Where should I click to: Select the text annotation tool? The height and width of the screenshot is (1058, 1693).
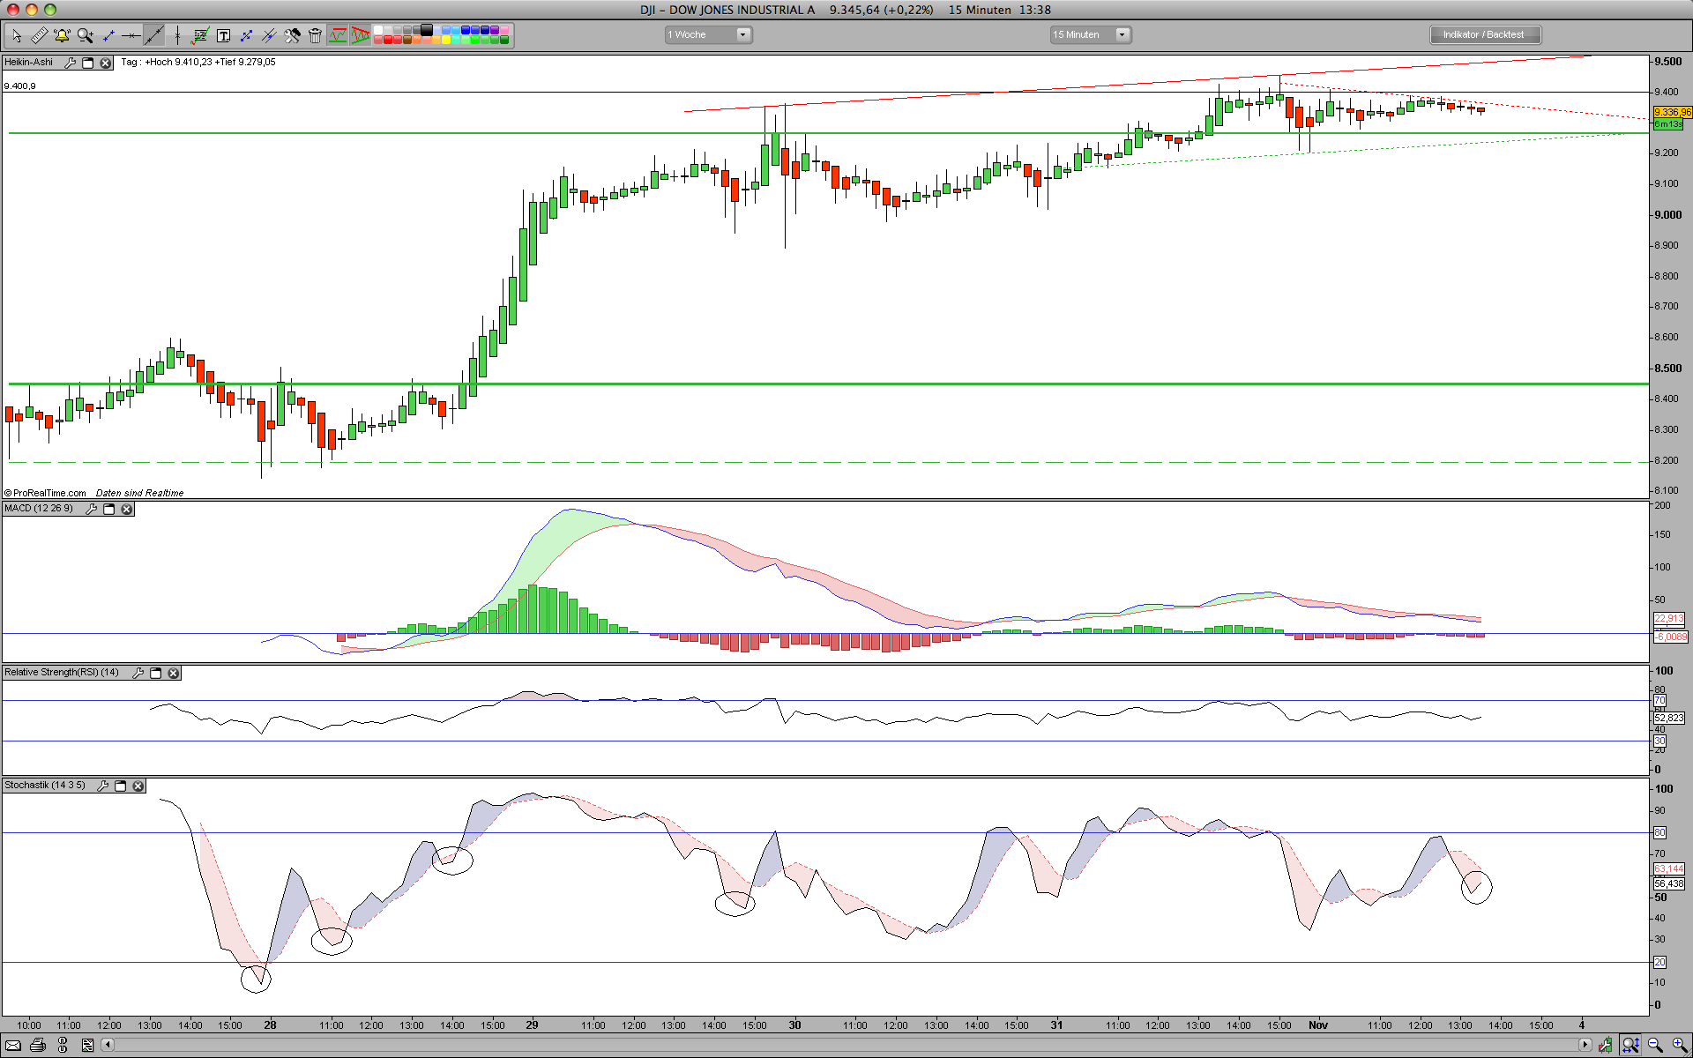[223, 35]
